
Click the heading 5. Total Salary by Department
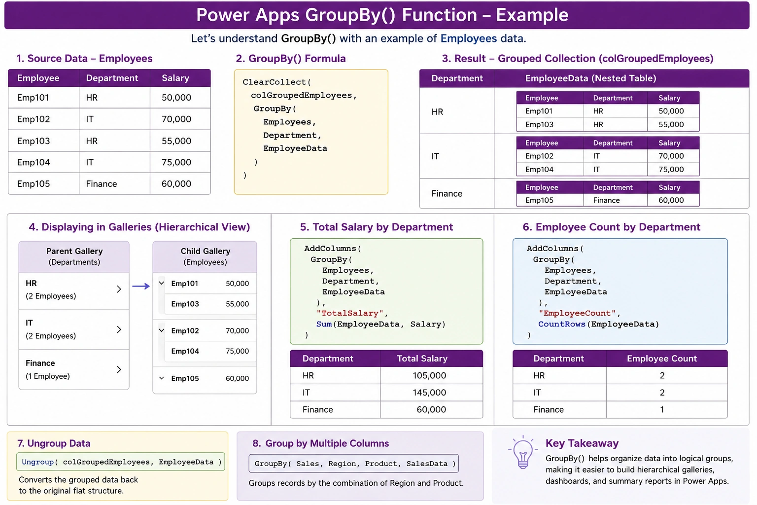377,227
